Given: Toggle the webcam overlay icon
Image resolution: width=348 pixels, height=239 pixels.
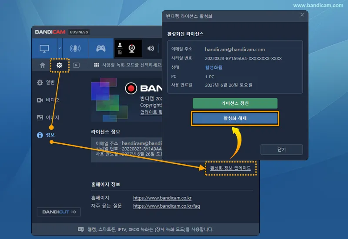Looking at the screenshot, I should point(132,48).
